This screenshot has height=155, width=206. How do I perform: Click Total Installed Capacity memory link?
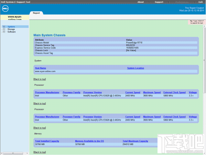click(x=47, y=141)
